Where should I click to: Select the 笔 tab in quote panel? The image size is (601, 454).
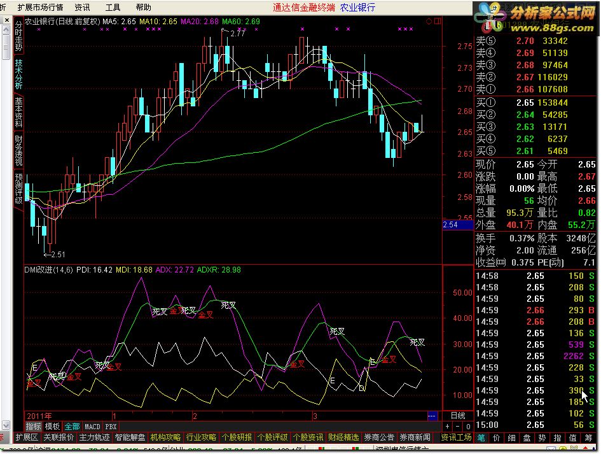pyautogui.click(x=481, y=438)
